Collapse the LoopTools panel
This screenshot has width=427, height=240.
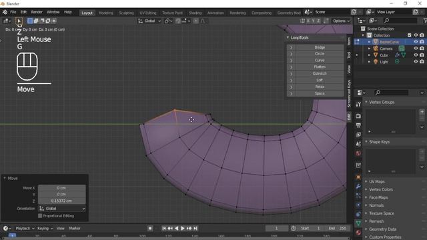288,37
